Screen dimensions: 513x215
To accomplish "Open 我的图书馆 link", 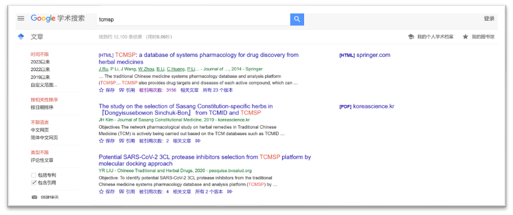I will click(x=483, y=37).
